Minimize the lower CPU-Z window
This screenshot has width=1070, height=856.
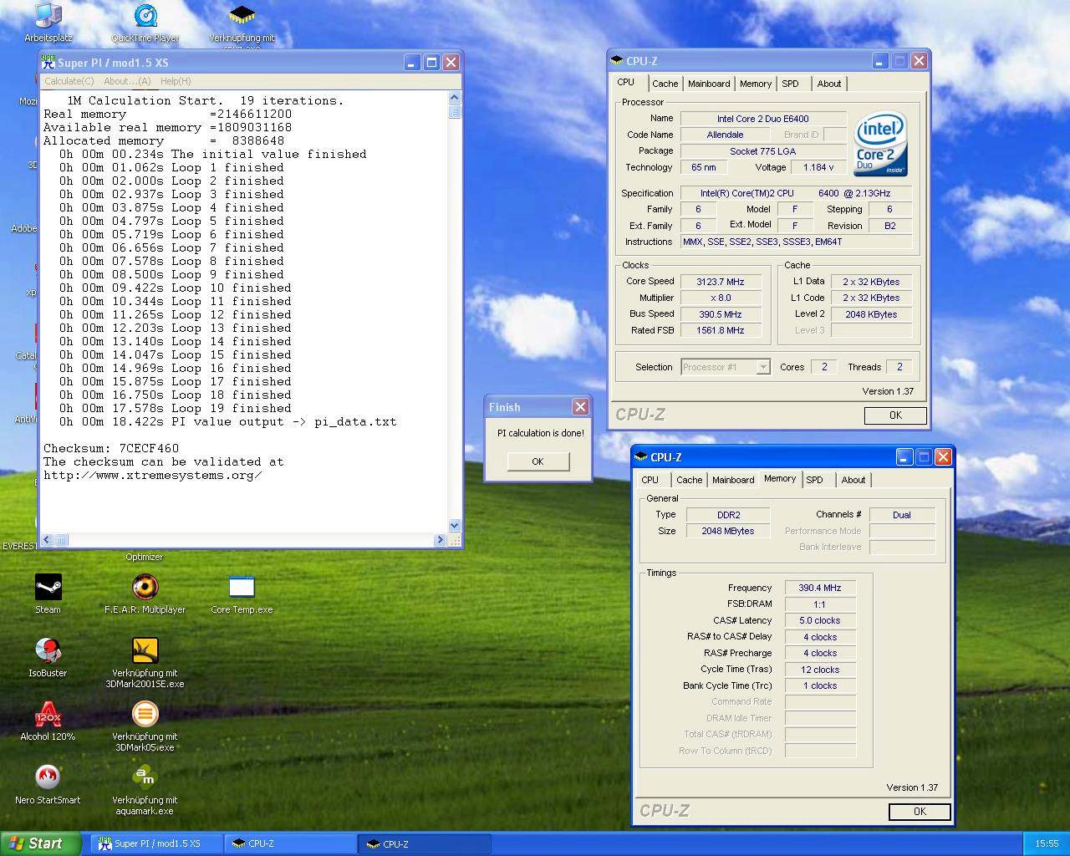point(904,457)
